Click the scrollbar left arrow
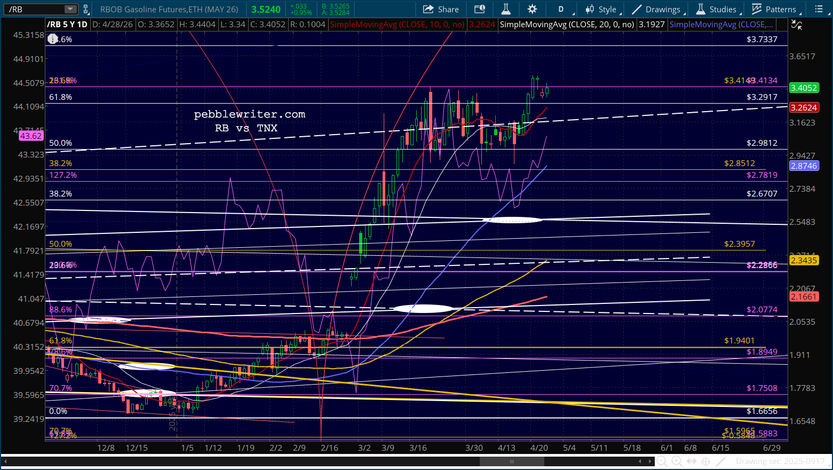Screen dimensions: 833x470 (x=6, y=461)
